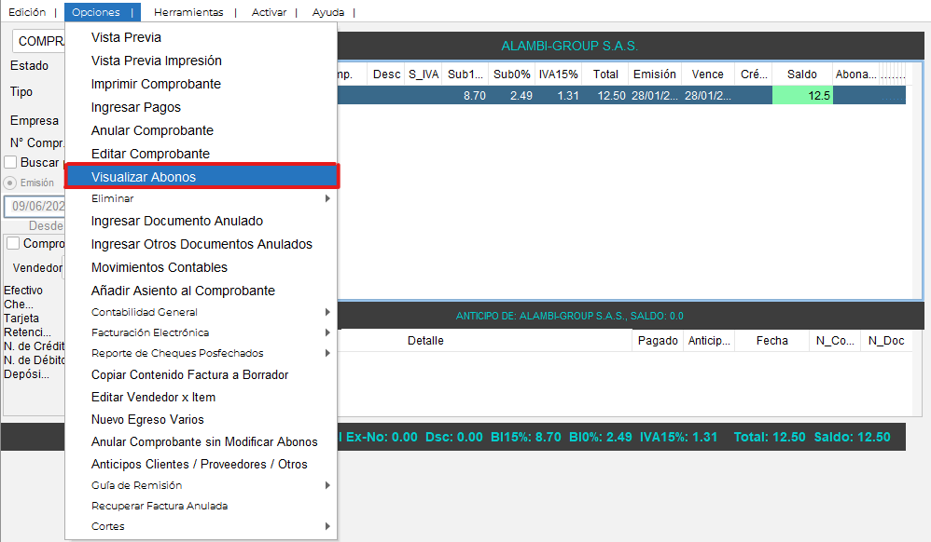Open the Herramientas menu
This screenshot has height=542, width=931.
pos(188,12)
